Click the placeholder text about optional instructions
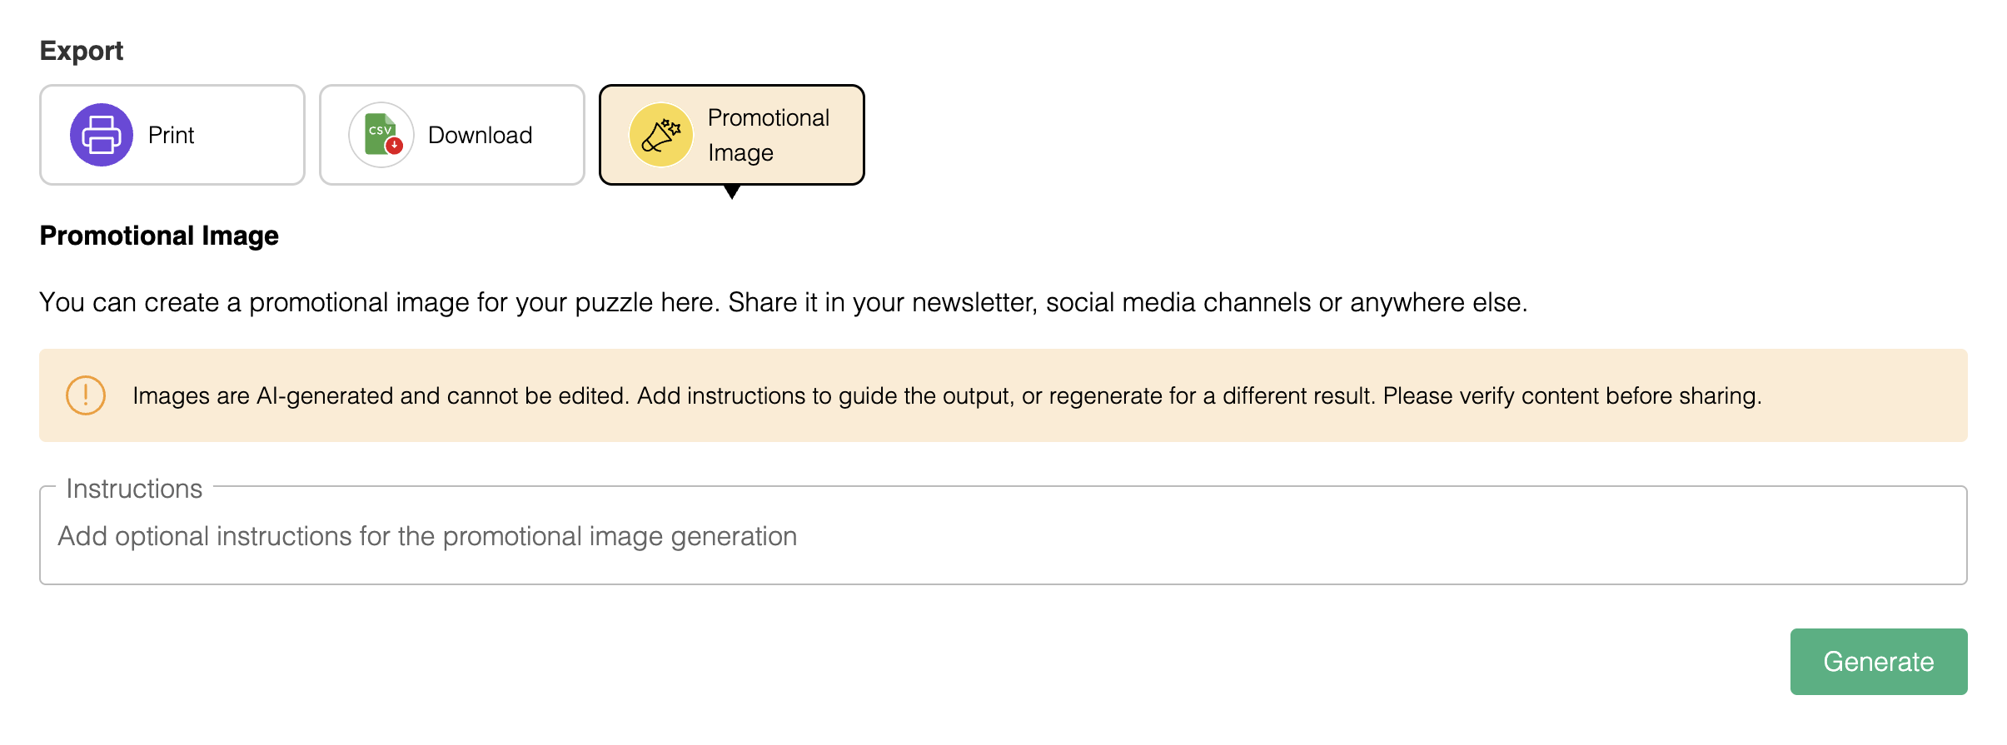The image size is (2007, 745). pyautogui.click(x=427, y=536)
